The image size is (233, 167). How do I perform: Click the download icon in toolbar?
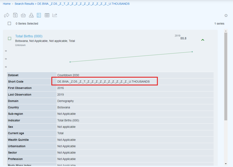[31, 15]
